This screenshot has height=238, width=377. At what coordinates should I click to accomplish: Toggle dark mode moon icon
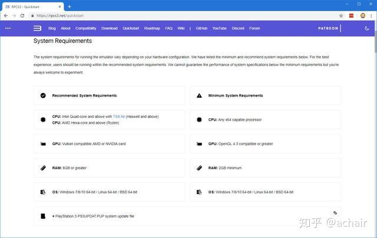(367, 28)
